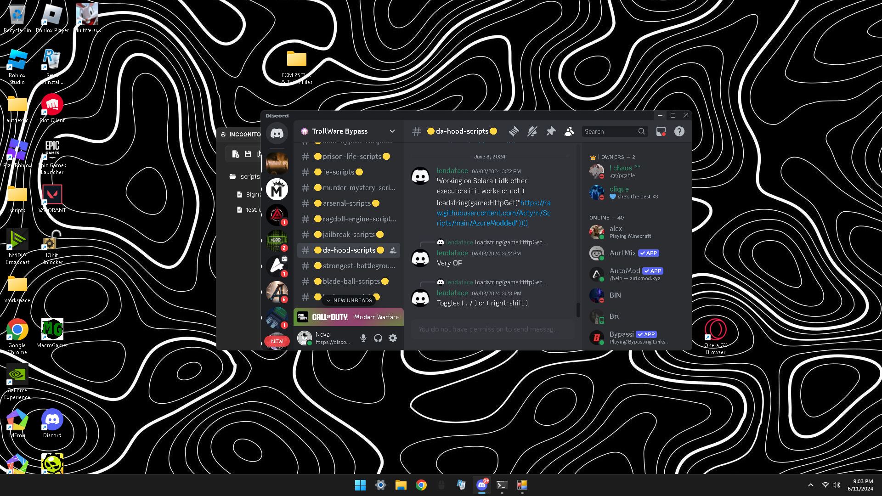Expand the TrollWare Bypass server dropdown
The height and width of the screenshot is (496, 882).
click(x=392, y=131)
